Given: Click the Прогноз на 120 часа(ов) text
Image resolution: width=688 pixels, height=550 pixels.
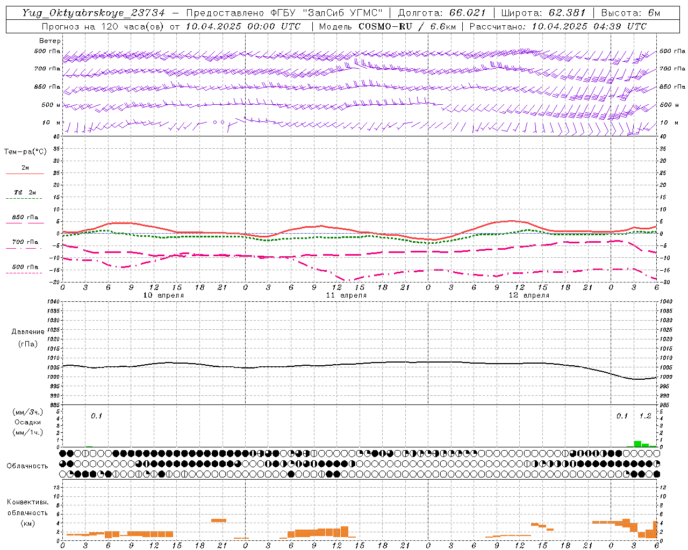Looking at the screenshot, I should (103, 26).
